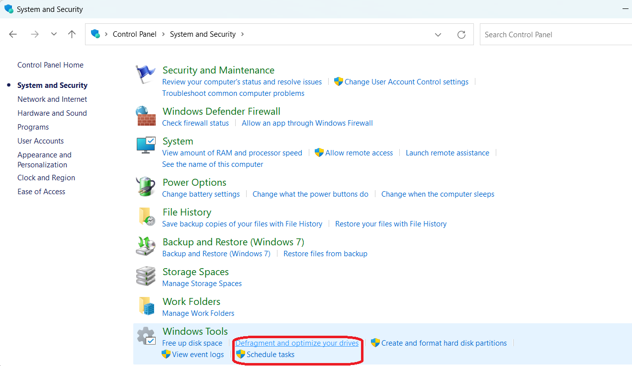
Task: Click the Windows Defender Firewall brick wall icon
Action: tap(146, 116)
